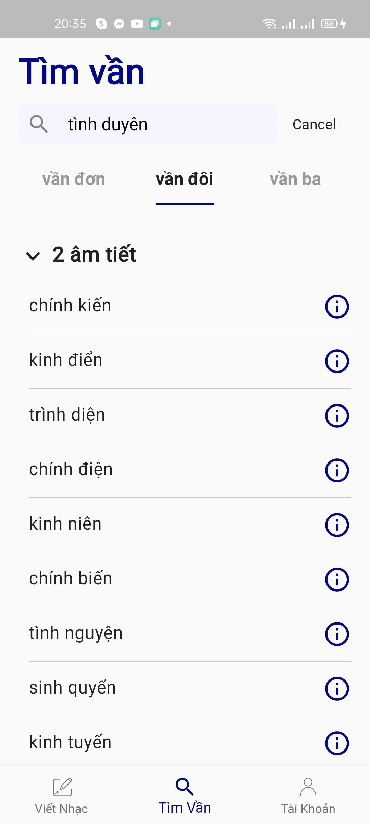Open info for kinh niên
This screenshot has height=824, width=370.
coord(337,525)
